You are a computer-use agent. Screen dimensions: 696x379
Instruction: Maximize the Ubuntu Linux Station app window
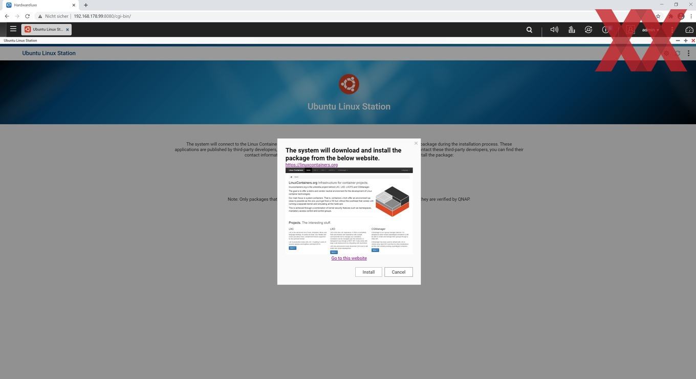tap(686, 40)
